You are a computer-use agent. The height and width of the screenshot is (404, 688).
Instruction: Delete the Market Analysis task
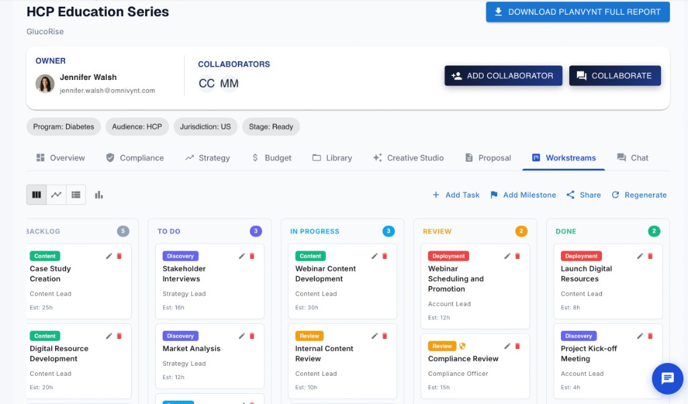[x=252, y=336]
